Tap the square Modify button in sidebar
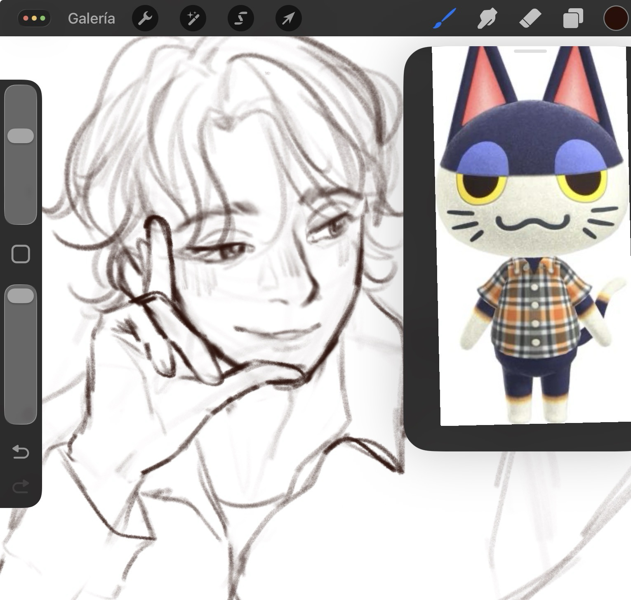The image size is (631, 600). click(x=21, y=254)
